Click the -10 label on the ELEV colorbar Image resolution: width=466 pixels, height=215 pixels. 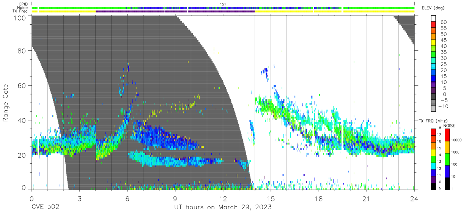[x=443, y=106]
